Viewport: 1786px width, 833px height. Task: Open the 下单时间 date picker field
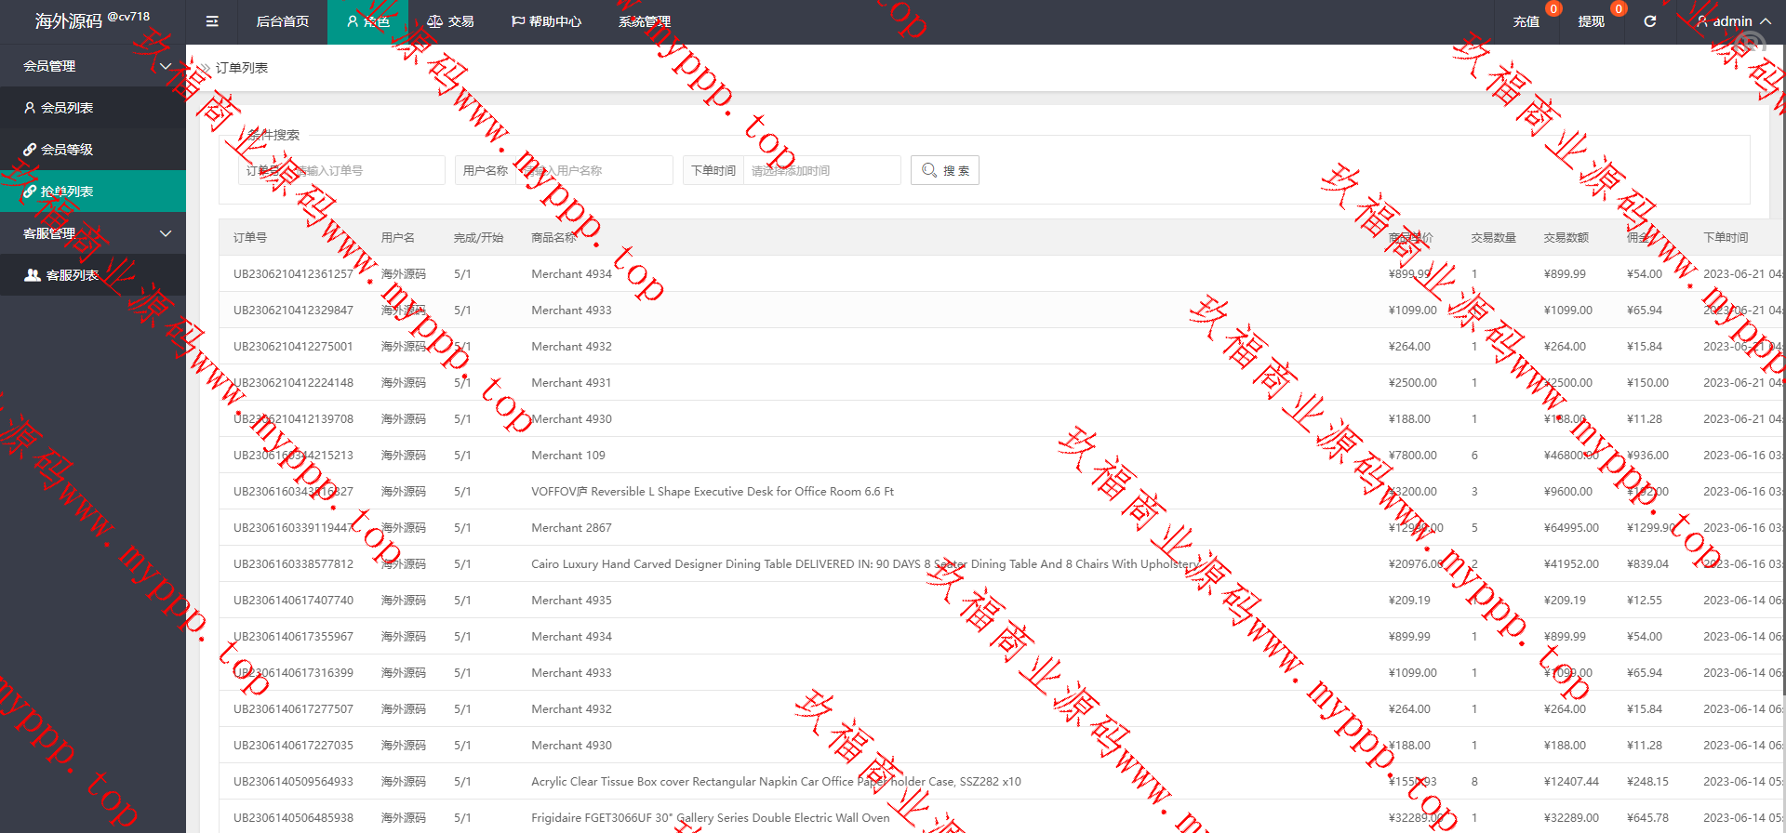point(820,171)
